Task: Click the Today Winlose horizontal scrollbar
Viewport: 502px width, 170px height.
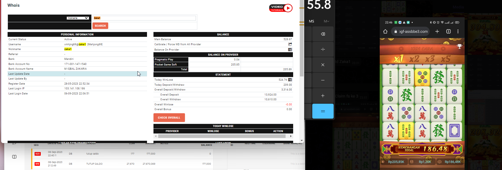Action: (x=222, y=136)
